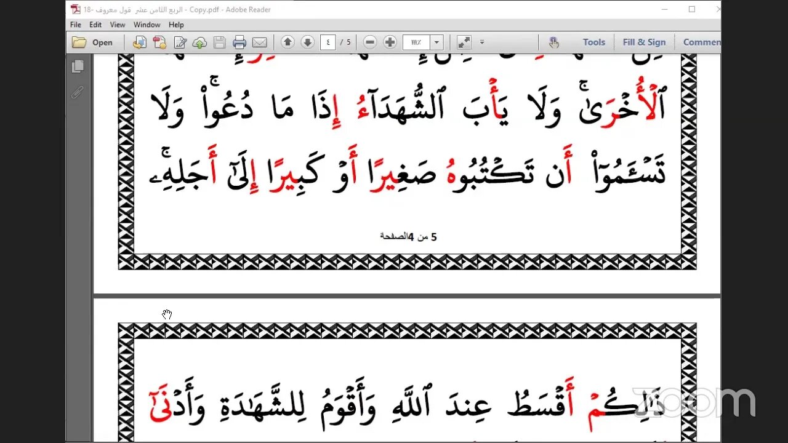Click the create PDF icon
The image size is (788, 443).
click(159, 42)
